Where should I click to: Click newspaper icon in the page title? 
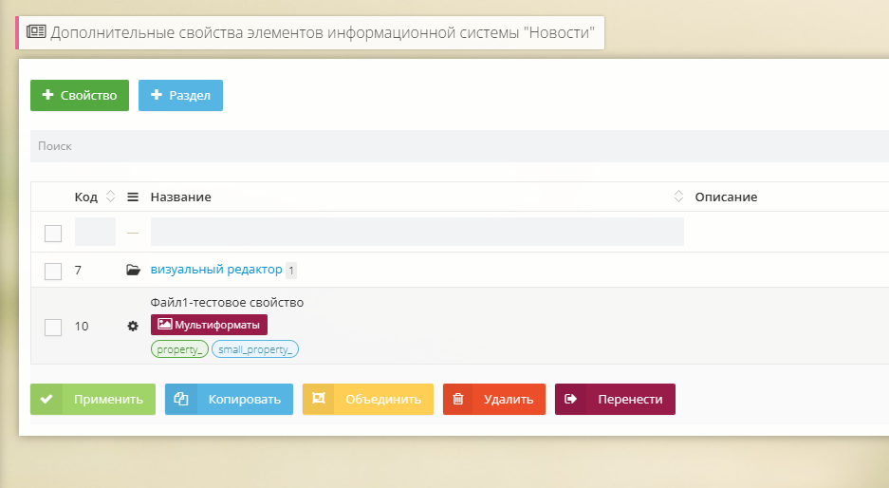(x=36, y=32)
